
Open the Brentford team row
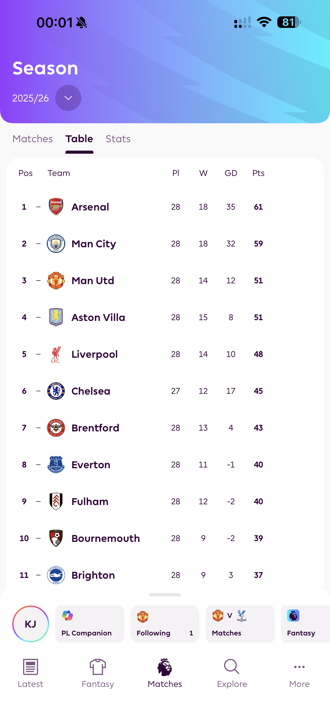pos(95,428)
